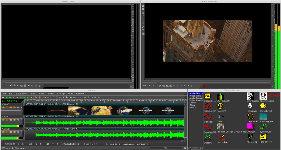The height and width of the screenshot is (150, 281).
Task: Open the Window menu
Action: (x=80, y=94)
